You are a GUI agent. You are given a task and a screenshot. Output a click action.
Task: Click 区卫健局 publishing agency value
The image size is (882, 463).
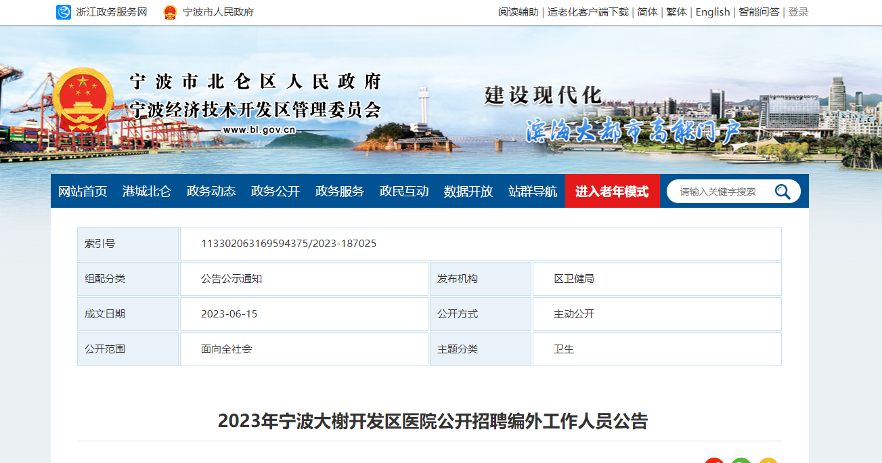(x=574, y=279)
